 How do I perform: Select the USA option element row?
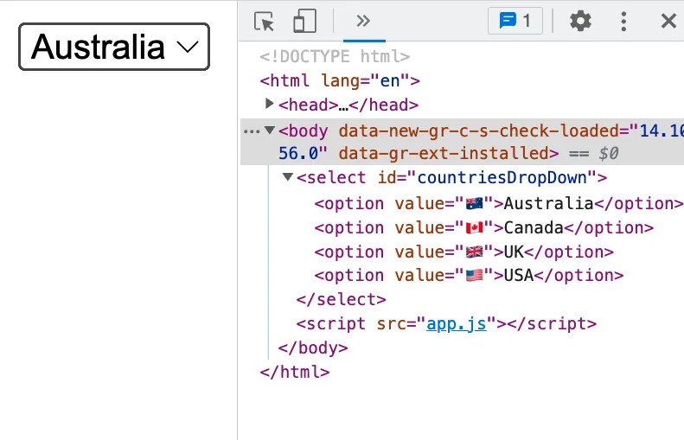469,276
